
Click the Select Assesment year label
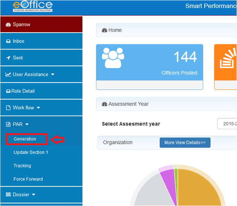(x=131, y=124)
